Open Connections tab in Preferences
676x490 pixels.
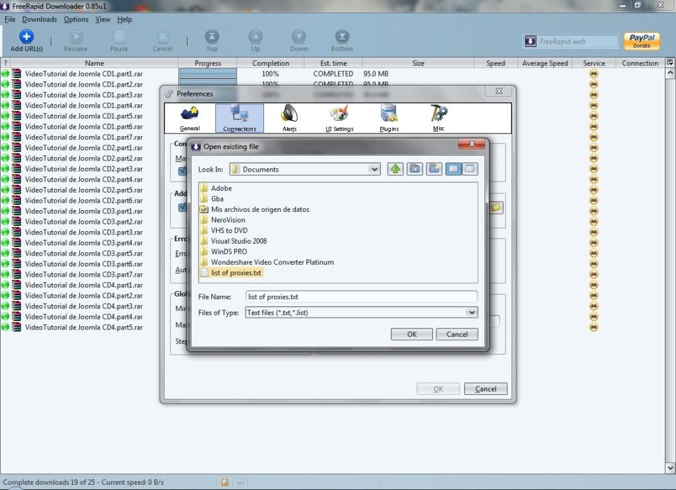click(x=240, y=118)
